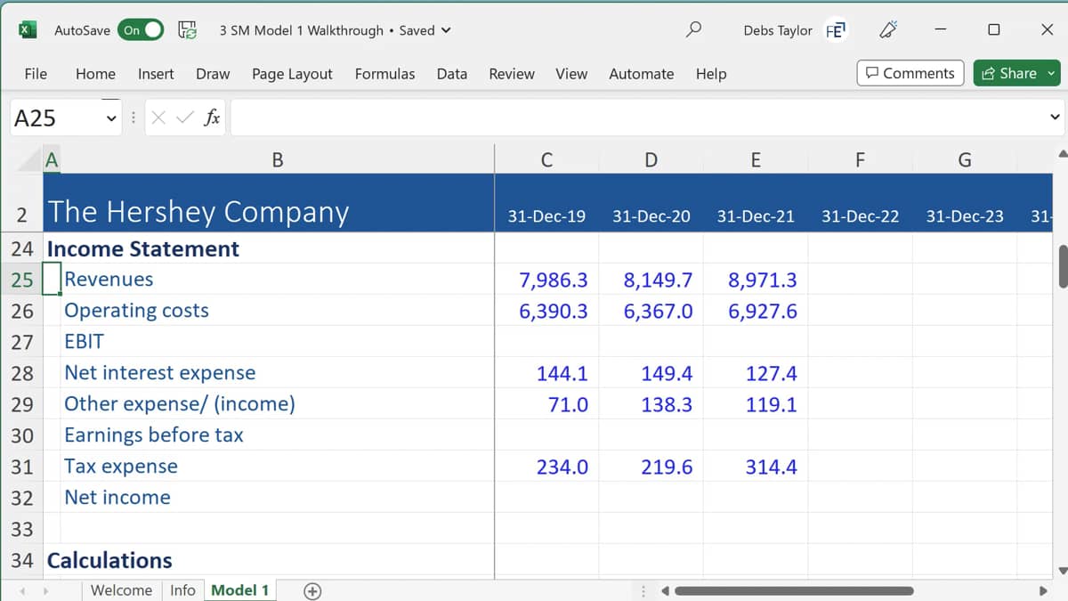Add a new sheet with plus icon

point(312,591)
